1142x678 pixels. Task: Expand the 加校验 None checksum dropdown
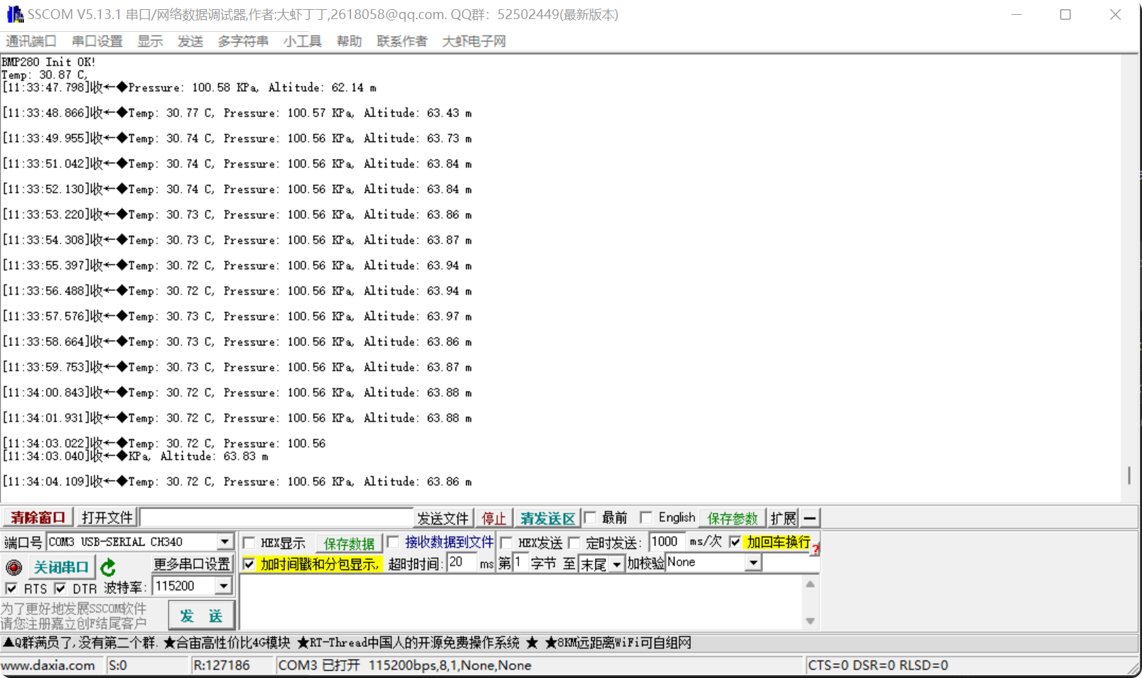(x=754, y=563)
